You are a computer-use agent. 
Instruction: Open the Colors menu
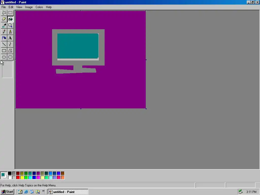tap(39, 7)
